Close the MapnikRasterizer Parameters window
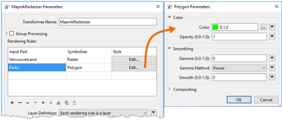The image size is (282, 128). click(x=158, y=7)
